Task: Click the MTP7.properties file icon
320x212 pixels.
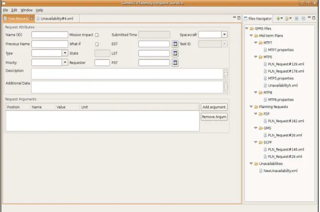Action: coord(265,50)
